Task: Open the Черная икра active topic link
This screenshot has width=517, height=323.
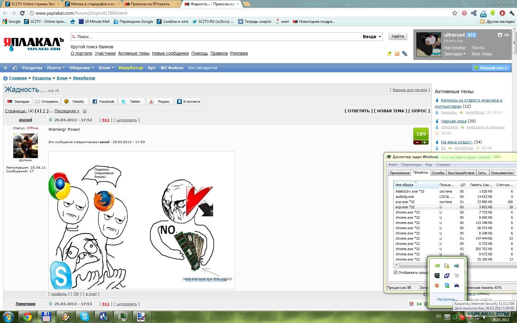Action: 454,121
